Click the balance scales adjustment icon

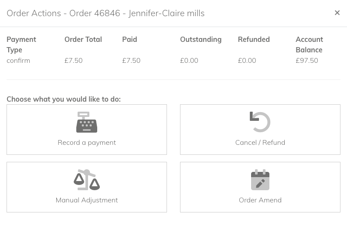(87, 180)
